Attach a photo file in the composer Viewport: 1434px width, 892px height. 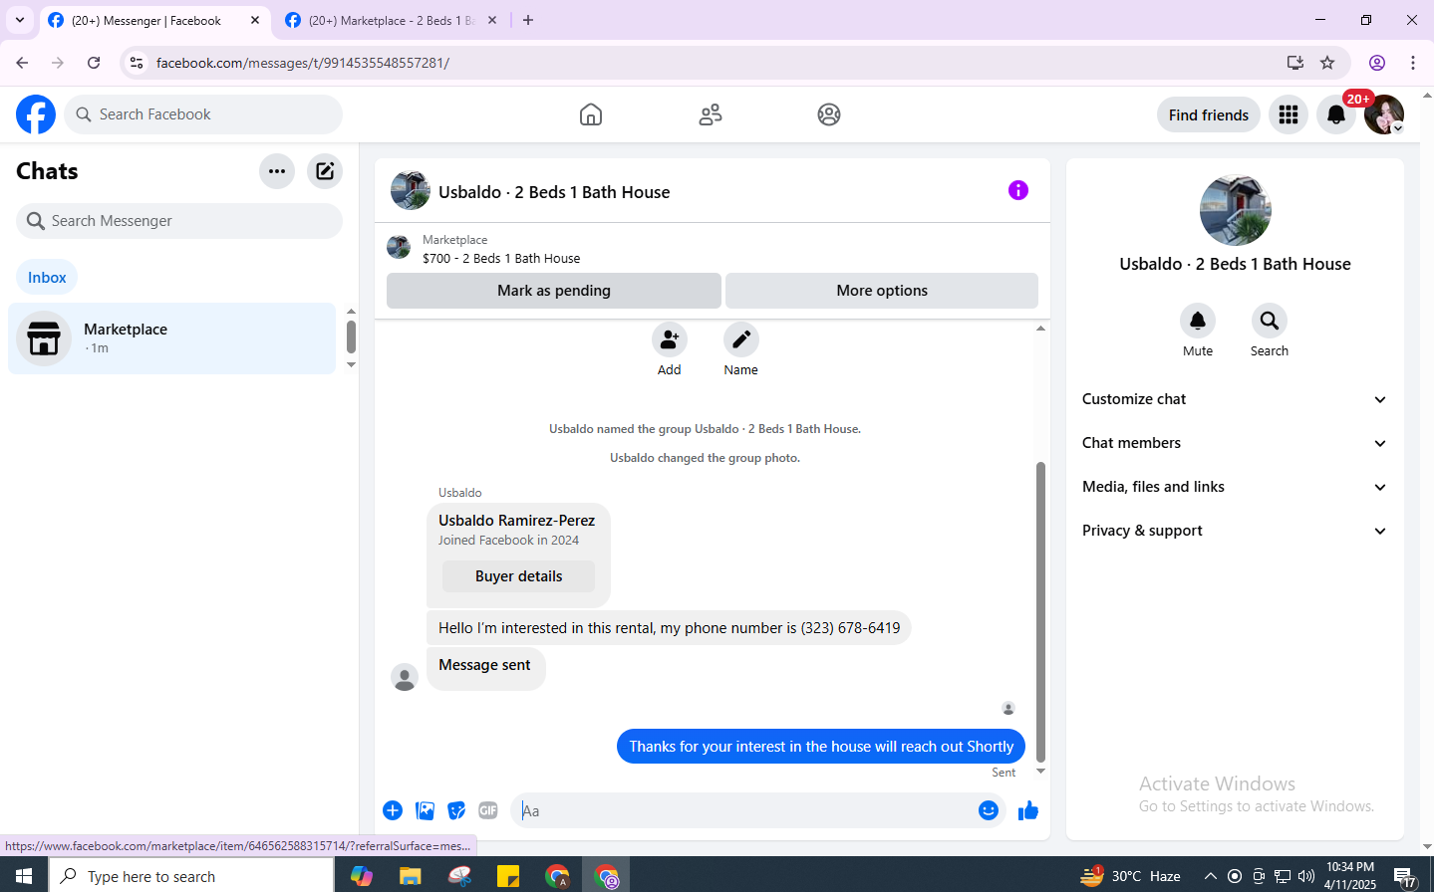[x=425, y=810]
